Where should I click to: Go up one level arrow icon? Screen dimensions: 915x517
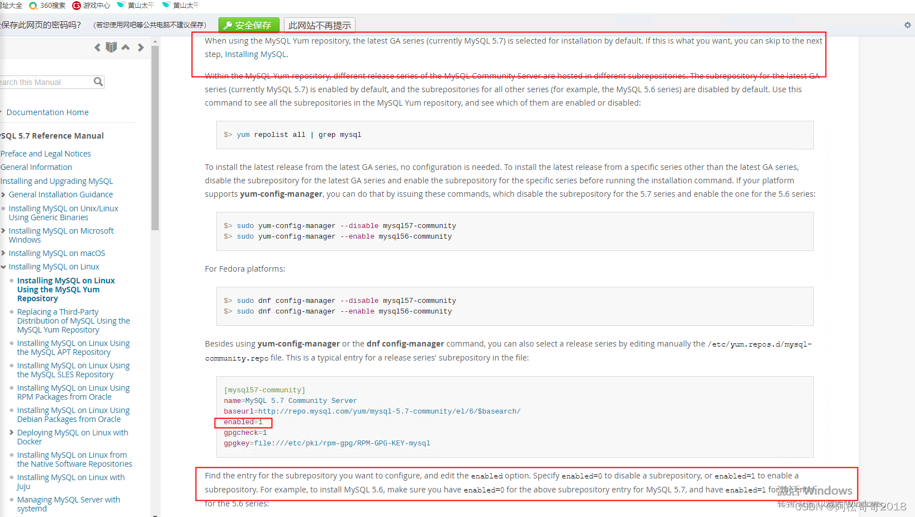126,48
